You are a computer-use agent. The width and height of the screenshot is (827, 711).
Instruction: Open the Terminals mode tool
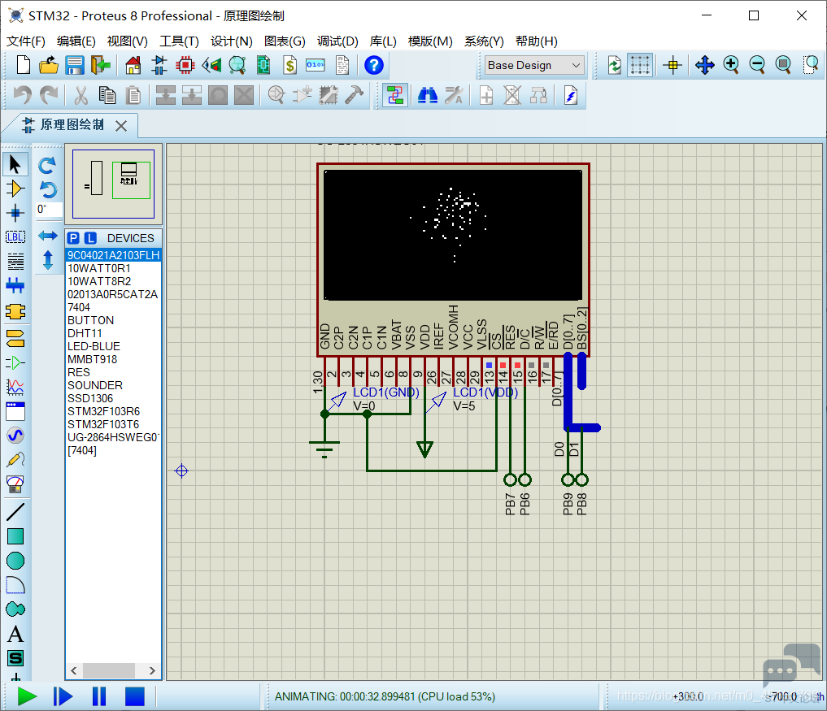(x=15, y=338)
